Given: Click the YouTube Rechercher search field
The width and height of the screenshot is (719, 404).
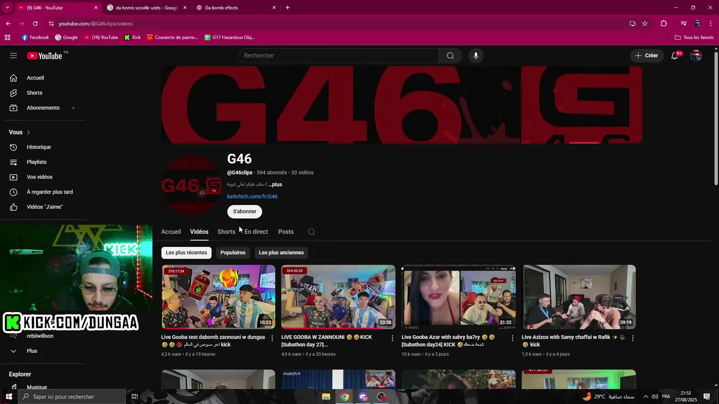Looking at the screenshot, I should point(338,56).
